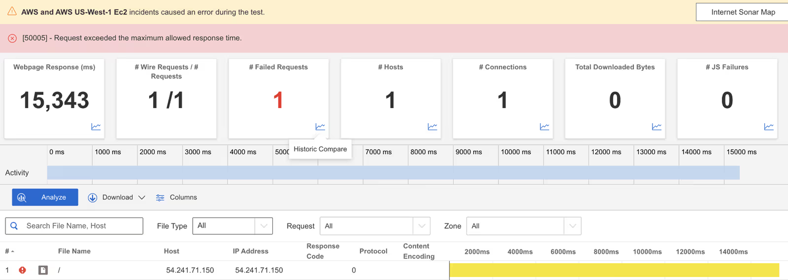Image resolution: width=788 pixels, height=280 pixels.
Task: Click the Search File Name, Host field
Action: click(x=74, y=226)
